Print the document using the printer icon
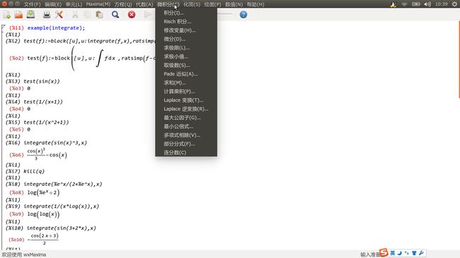Screen dimensions: 460x258 (x=47, y=15)
